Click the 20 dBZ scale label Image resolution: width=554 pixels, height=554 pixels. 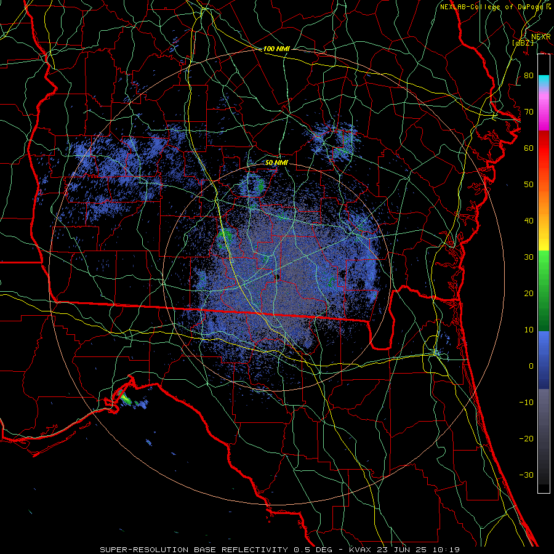coord(529,293)
